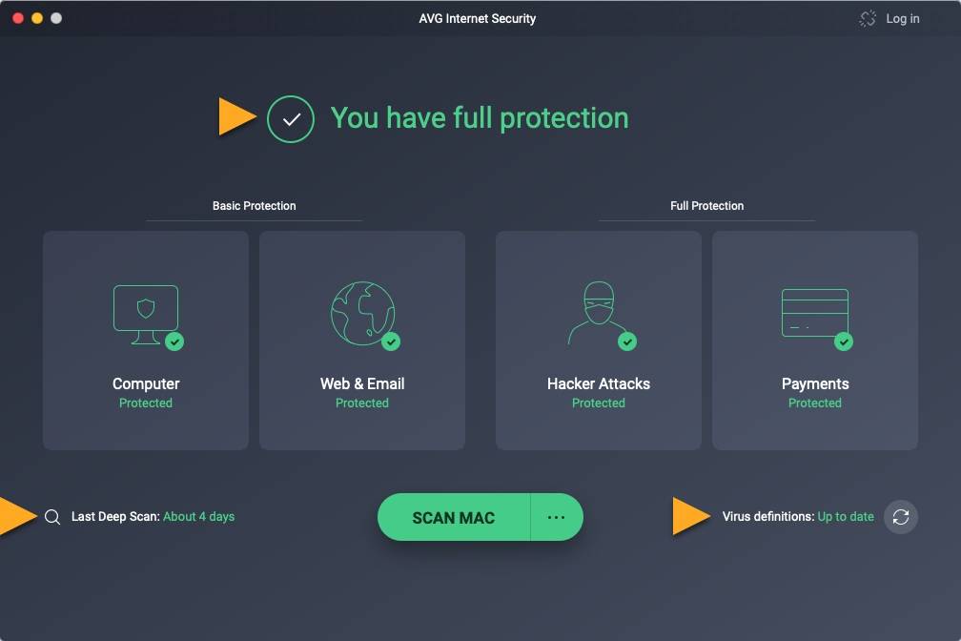This screenshot has height=641, width=961.
Task: Click the checkmark badge on Hacker Attacks
Action: [626, 343]
